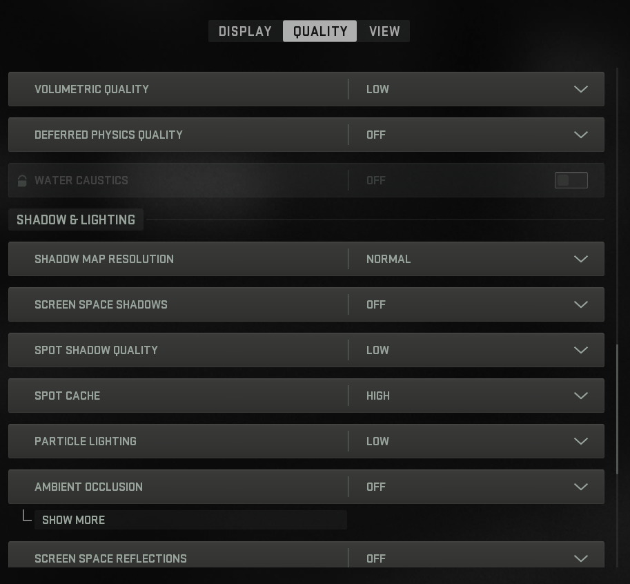The width and height of the screenshot is (630, 584).
Task: Click the Show More tree connector icon
Action: click(x=27, y=516)
